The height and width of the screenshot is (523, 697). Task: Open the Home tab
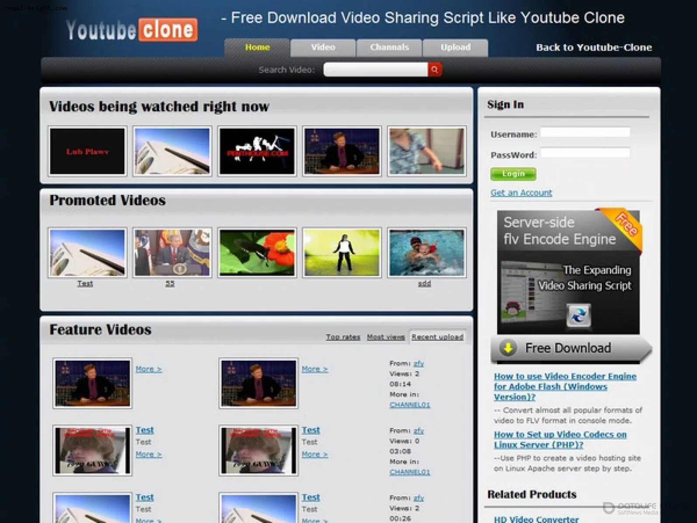[257, 48]
